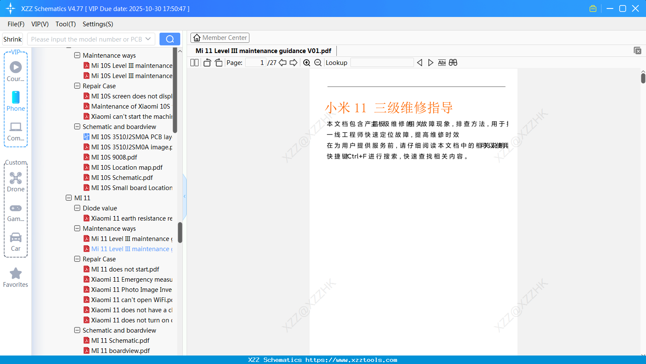Viewport: 646px width, 364px height.
Task: Open the Tool menu
Action: click(x=65, y=24)
